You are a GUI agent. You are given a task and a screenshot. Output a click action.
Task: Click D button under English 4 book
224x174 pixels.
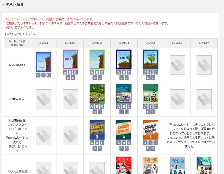[121, 112]
